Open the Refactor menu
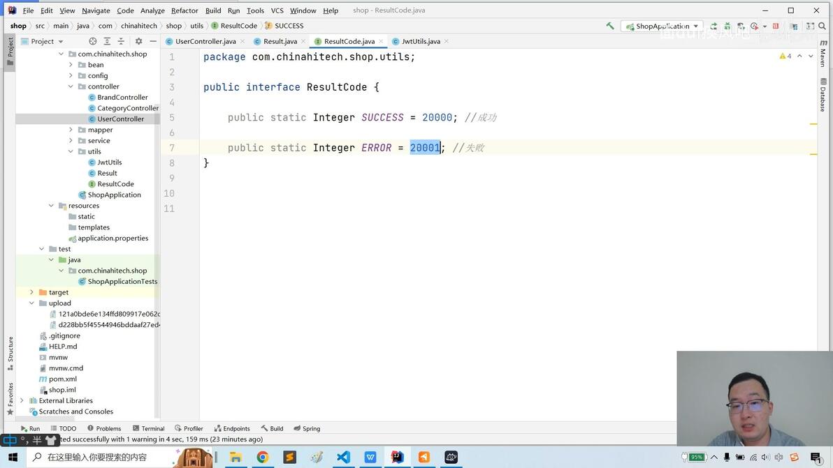833x468 pixels. [184, 10]
